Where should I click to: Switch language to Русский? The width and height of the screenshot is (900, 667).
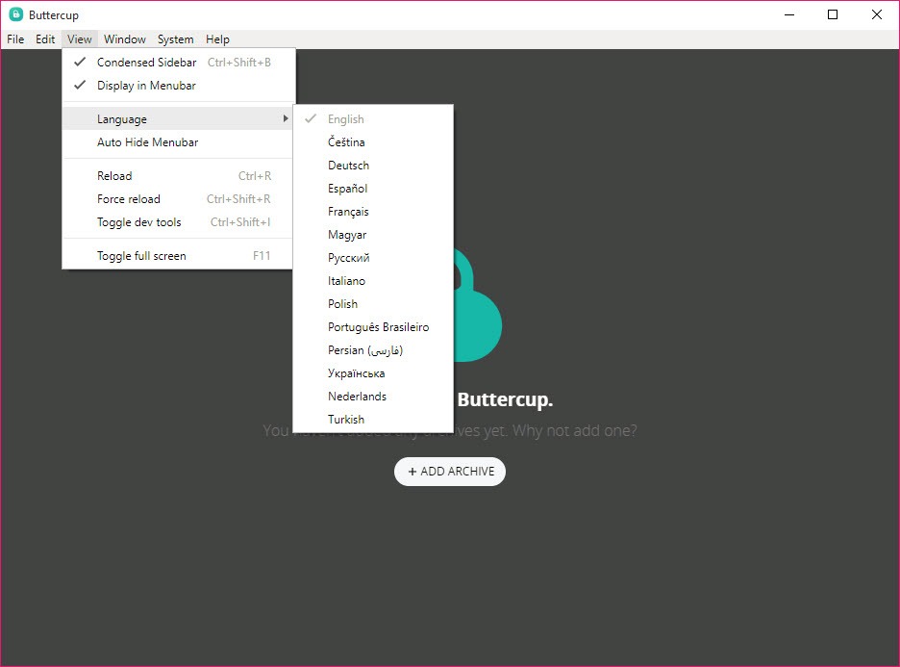pyautogui.click(x=373, y=257)
